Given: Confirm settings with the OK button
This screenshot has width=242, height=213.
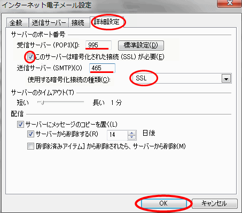Looking at the screenshot, I should point(163,203).
